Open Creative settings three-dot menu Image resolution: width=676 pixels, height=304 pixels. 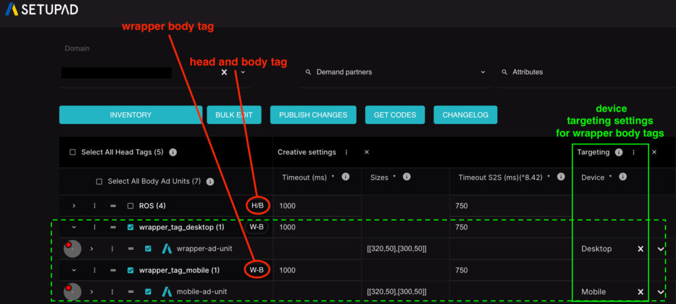(x=346, y=152)
